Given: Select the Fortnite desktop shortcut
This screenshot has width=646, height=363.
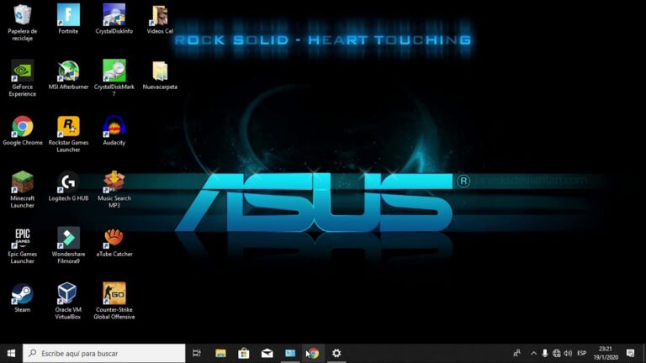Looking at the screenshot, I should [x=68, y=19].
